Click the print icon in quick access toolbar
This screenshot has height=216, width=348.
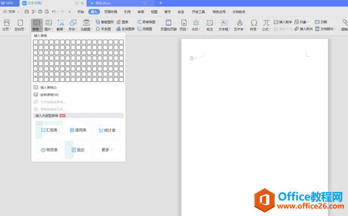(x=40, y=11)
